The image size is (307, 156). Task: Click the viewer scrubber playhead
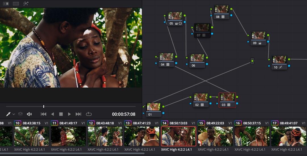(44, 106)
